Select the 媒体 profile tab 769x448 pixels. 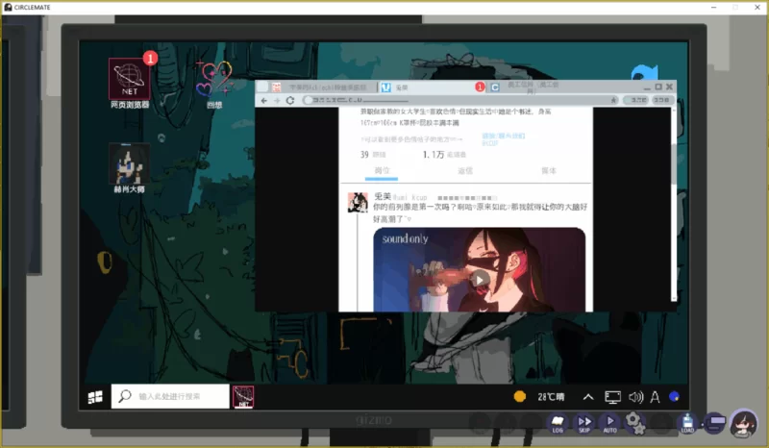coord(549,171)
